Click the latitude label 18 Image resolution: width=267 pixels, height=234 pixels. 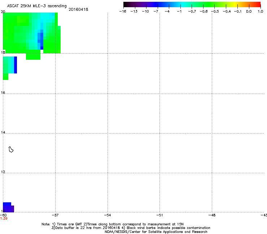[x=3, y=52]
